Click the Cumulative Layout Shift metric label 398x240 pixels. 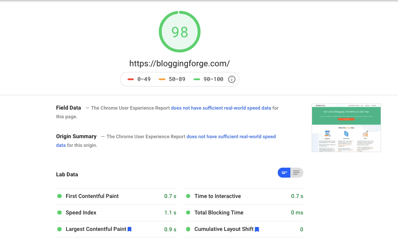point(224,229)
